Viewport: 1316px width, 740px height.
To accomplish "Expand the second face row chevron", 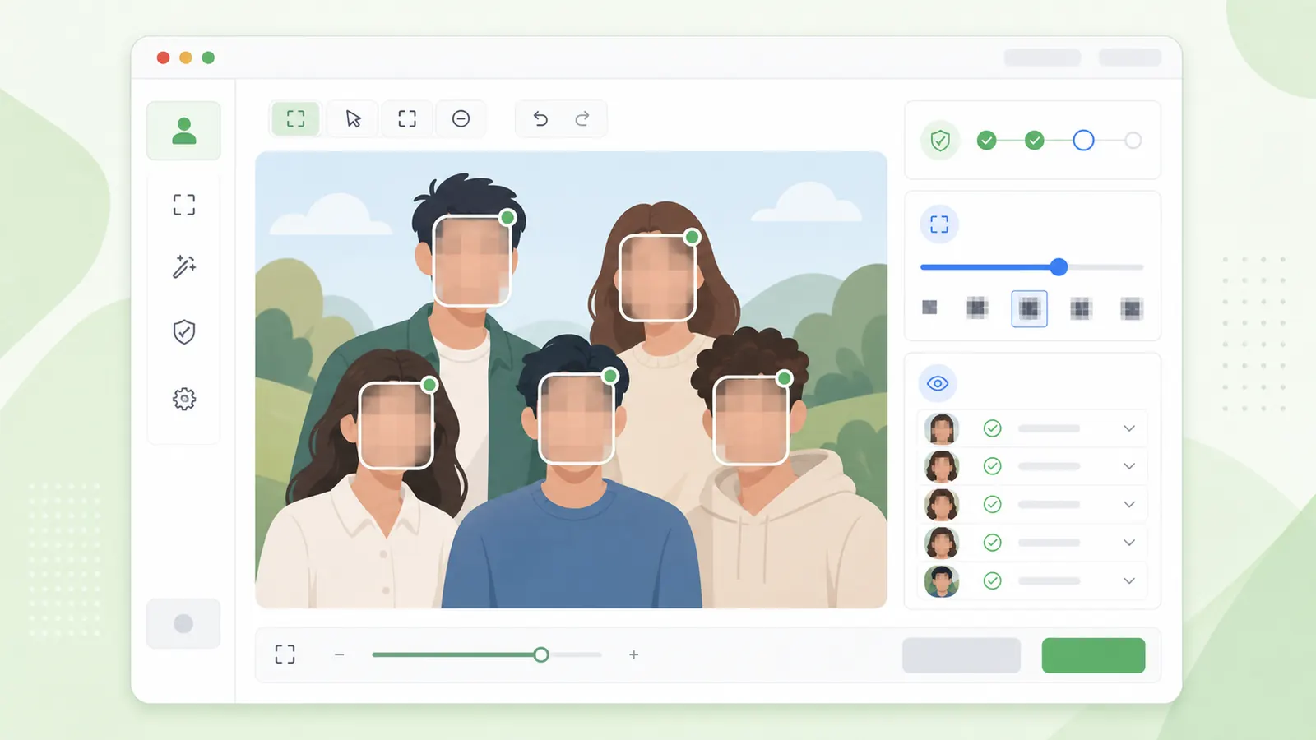I will (1129, 466).
